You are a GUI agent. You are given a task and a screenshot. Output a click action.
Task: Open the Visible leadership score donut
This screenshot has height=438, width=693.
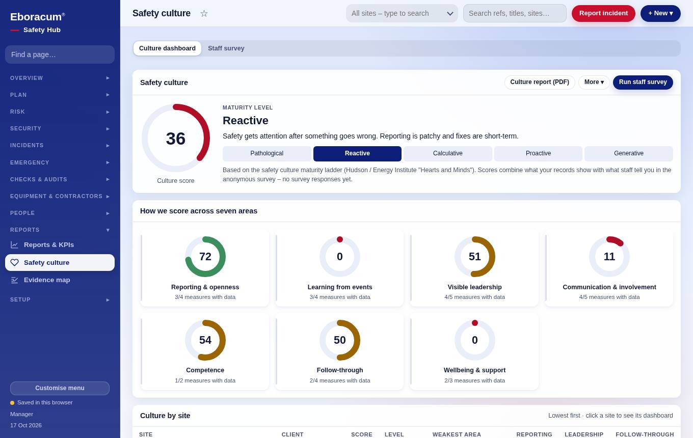475,257
